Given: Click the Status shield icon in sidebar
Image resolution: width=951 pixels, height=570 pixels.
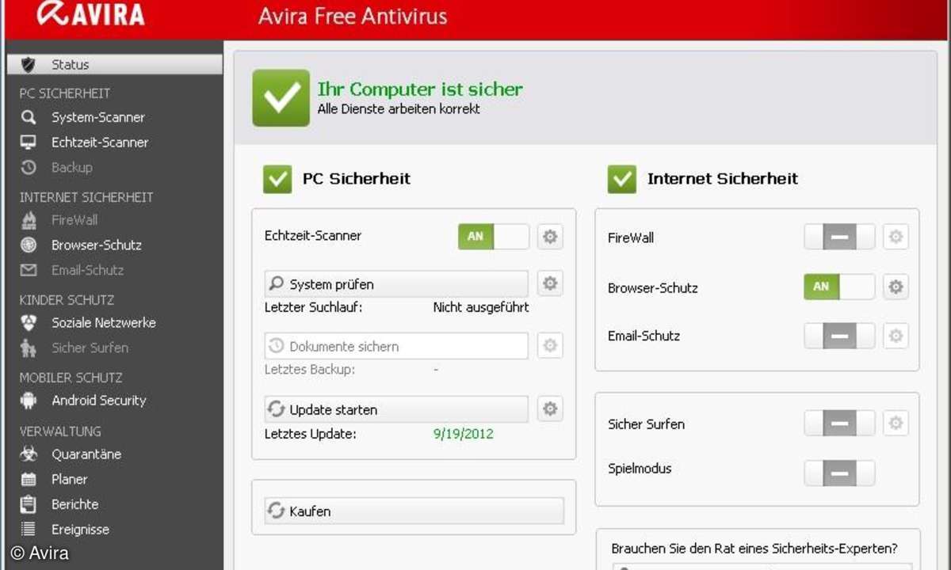Looking at the screenshot, I should tap(29, 64).
